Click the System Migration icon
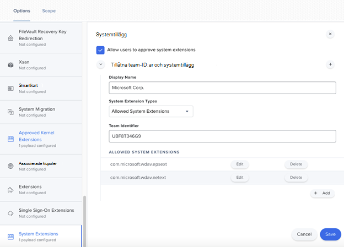 coord(10,112)
